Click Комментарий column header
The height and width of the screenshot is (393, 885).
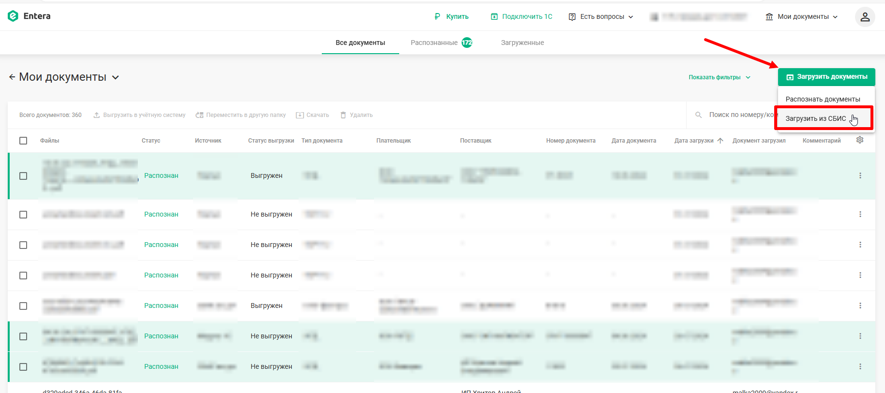[x=822, y=141]
